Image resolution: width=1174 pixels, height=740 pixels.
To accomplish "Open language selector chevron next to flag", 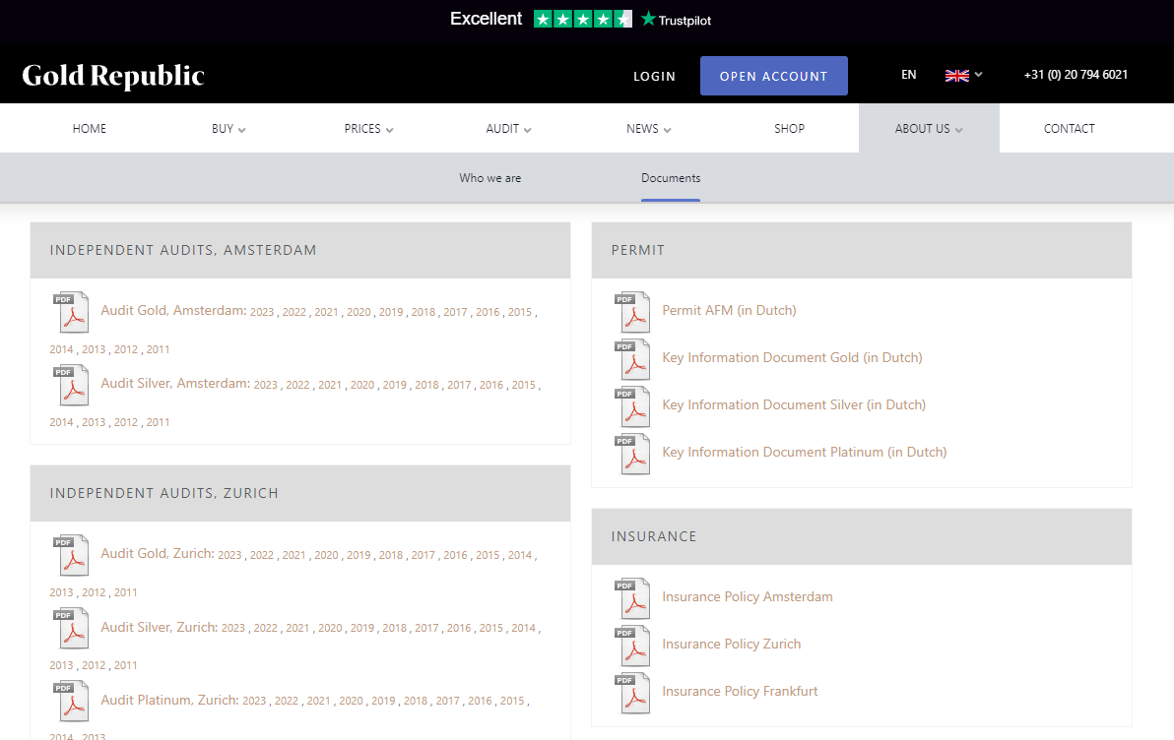I will coord(979,74).
